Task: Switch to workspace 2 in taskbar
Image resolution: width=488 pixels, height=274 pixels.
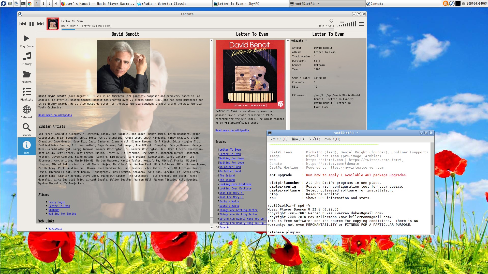Action: coord(43,4)
